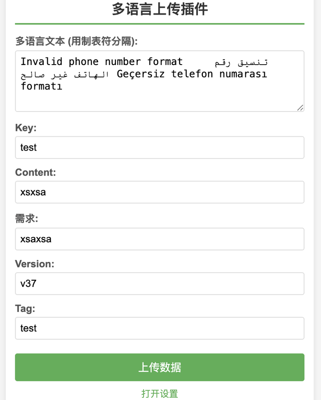
Task: Click the Content field containing xsxsa
Action: point(160,192)
